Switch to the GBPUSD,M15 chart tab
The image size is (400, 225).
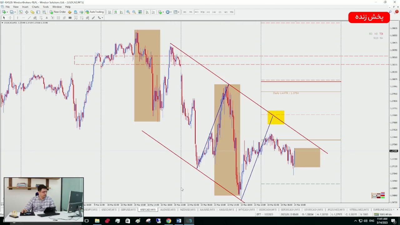(x=128, y=210)
